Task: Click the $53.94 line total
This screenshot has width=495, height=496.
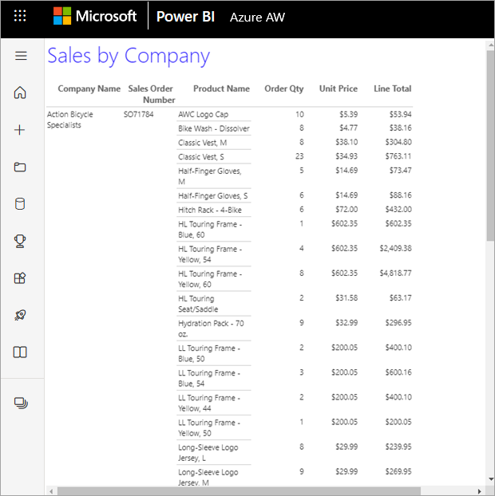Action: pos(400,114)
